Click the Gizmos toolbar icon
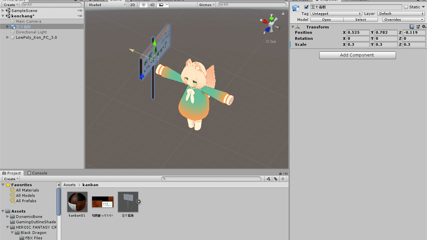The height and width of the screenshot is (240, 427). coord(206,5)
